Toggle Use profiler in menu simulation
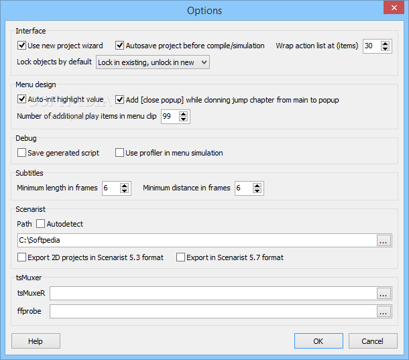Image resolution: width=409 pixels, height=360 pixels. click(120, 153)
